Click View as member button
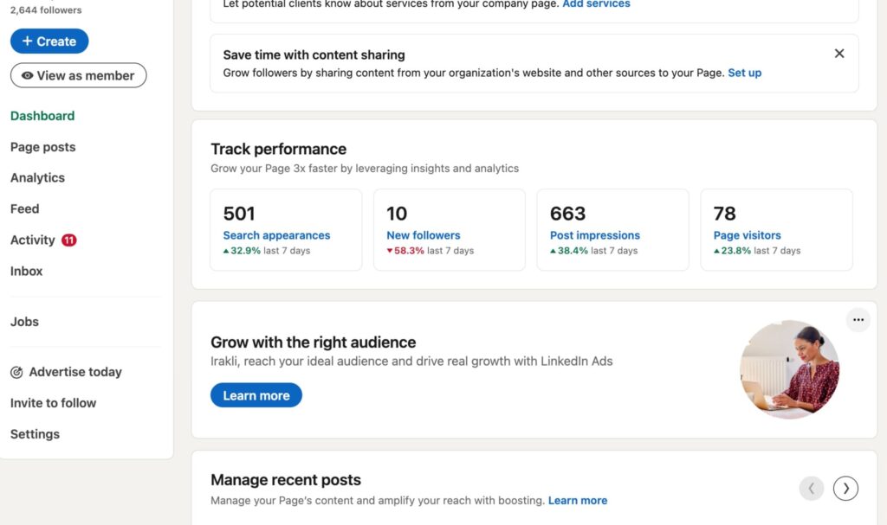Screen dimensions: 887x525 78,75
